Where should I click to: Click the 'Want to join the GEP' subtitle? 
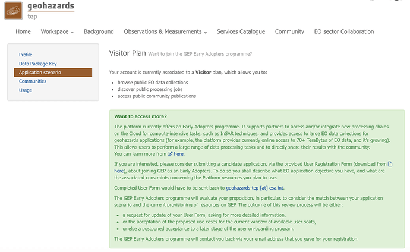point(200,54)
